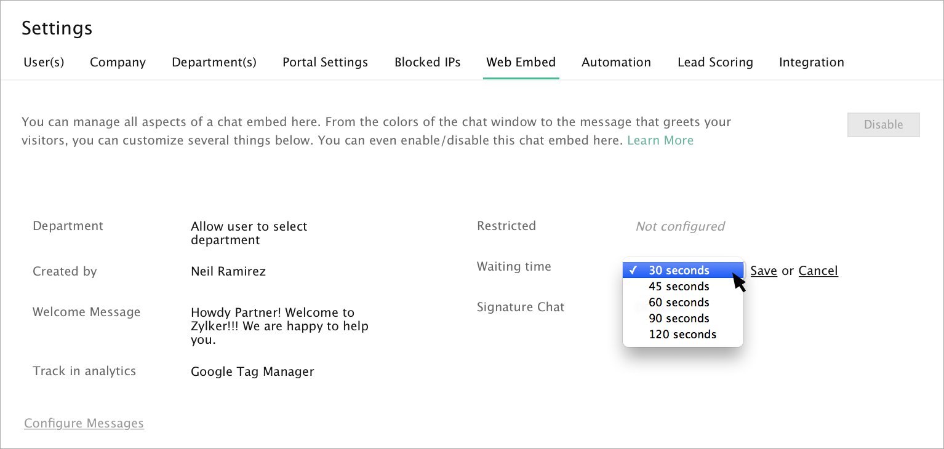Open the Blocked IPs tab
Viewport: 944px width, 449px height.
click(427, 62)
